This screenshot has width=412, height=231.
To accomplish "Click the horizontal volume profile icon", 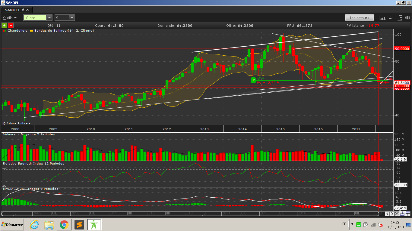I will (x=400, y=18).
